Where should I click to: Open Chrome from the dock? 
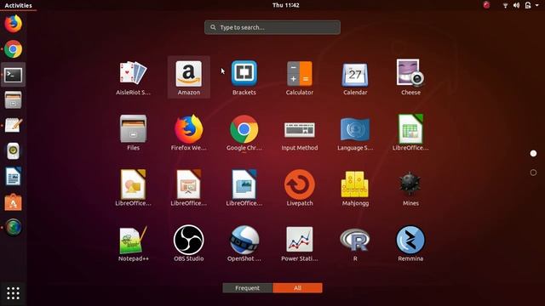(14, 49)
